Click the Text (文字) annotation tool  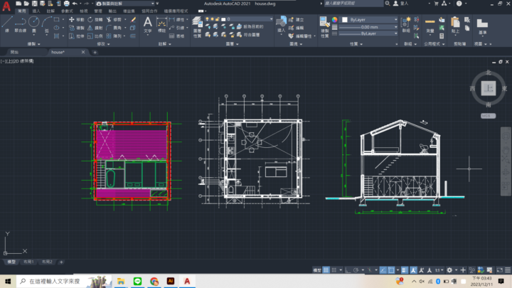coord(148,24)
